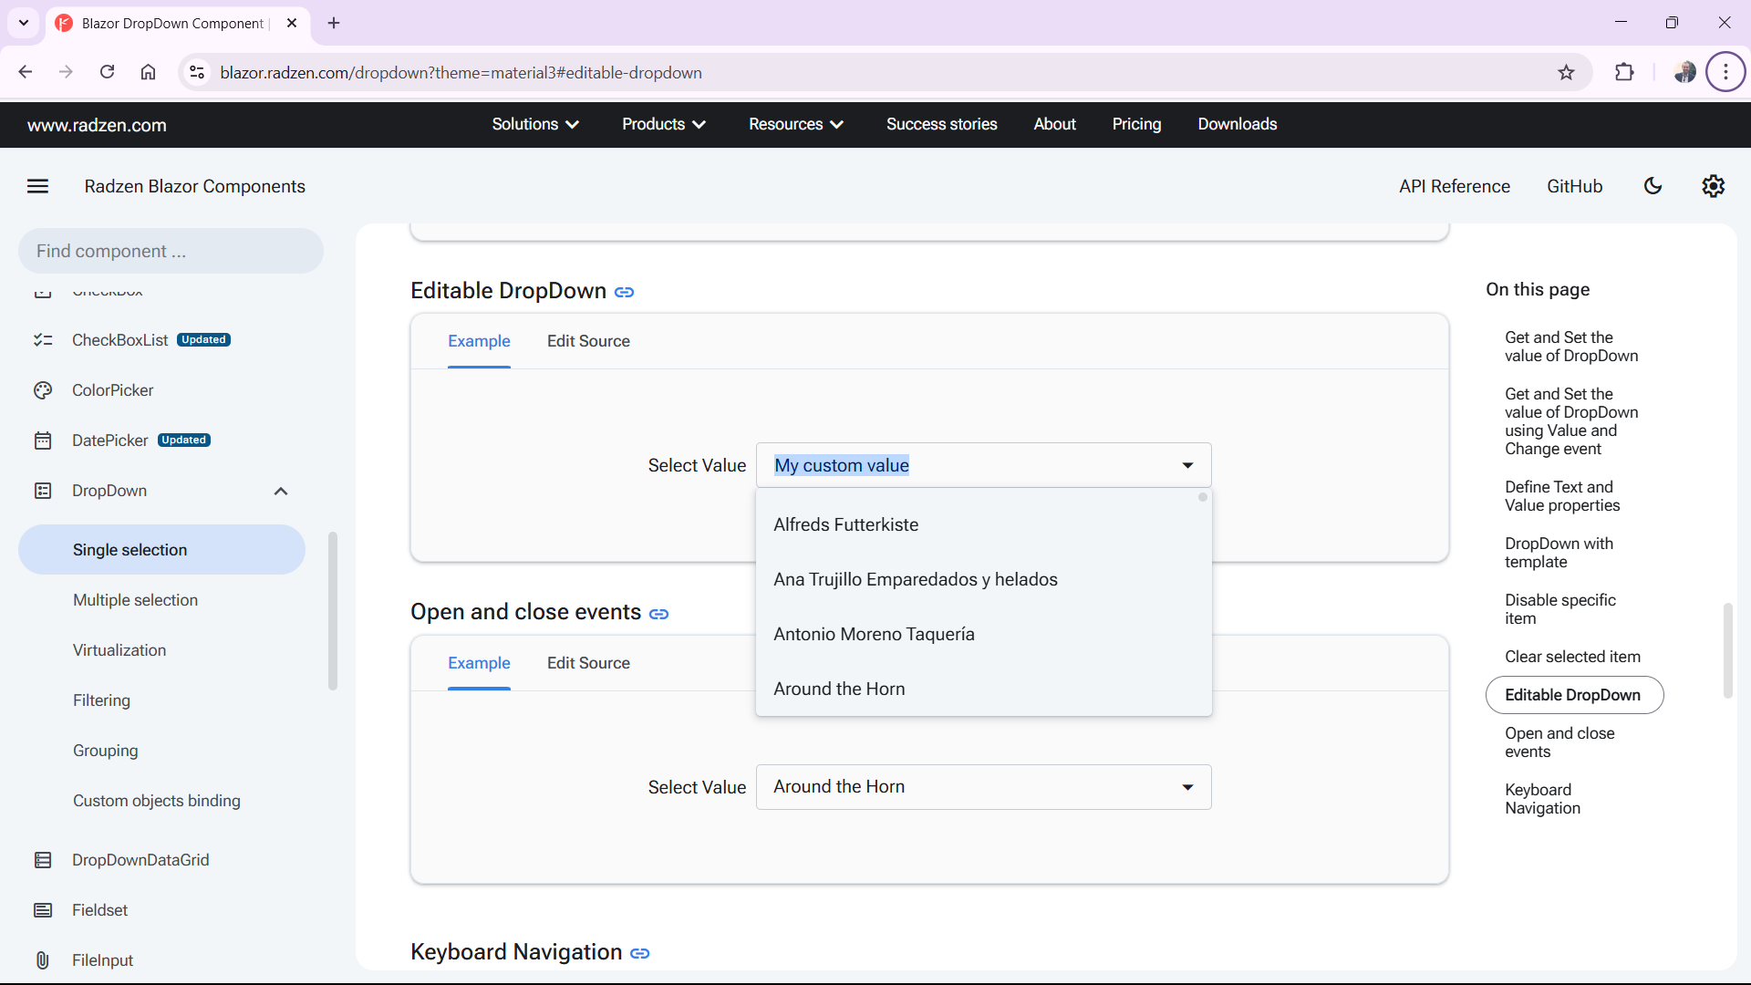Toggle the editable dropdown arrow
Image resolution: width=1751 pixels, height=985 pixels.
point(1187,465)
